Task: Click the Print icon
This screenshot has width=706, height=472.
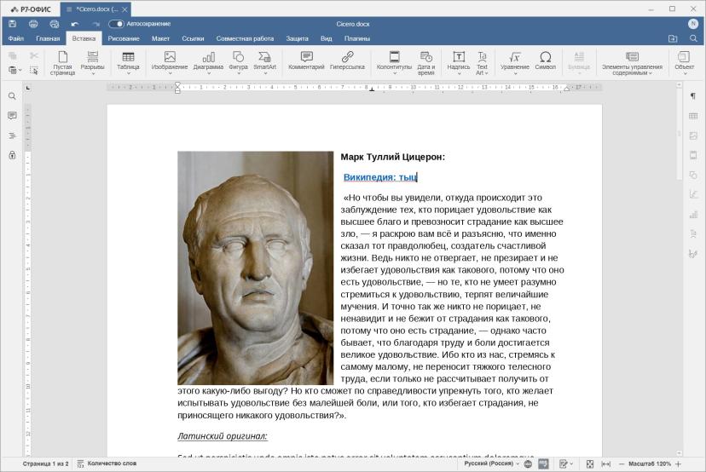Action: pyautogui.click(x=33, y=24)
